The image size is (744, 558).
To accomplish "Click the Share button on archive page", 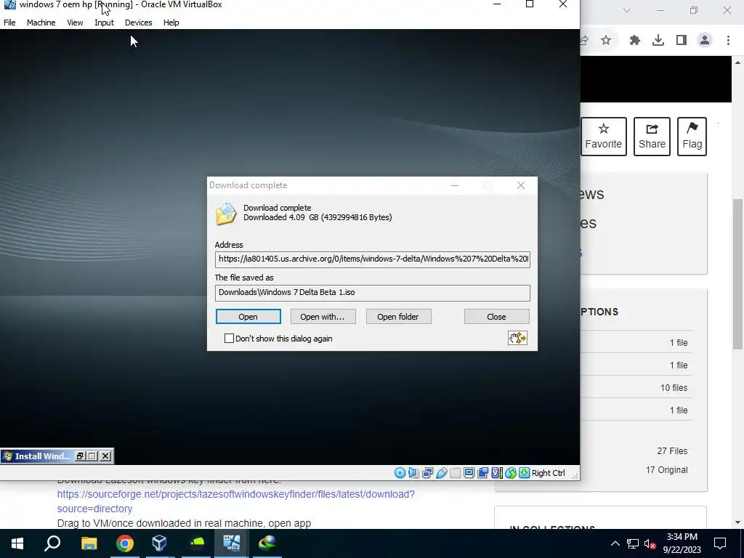I will pos(652,137).
